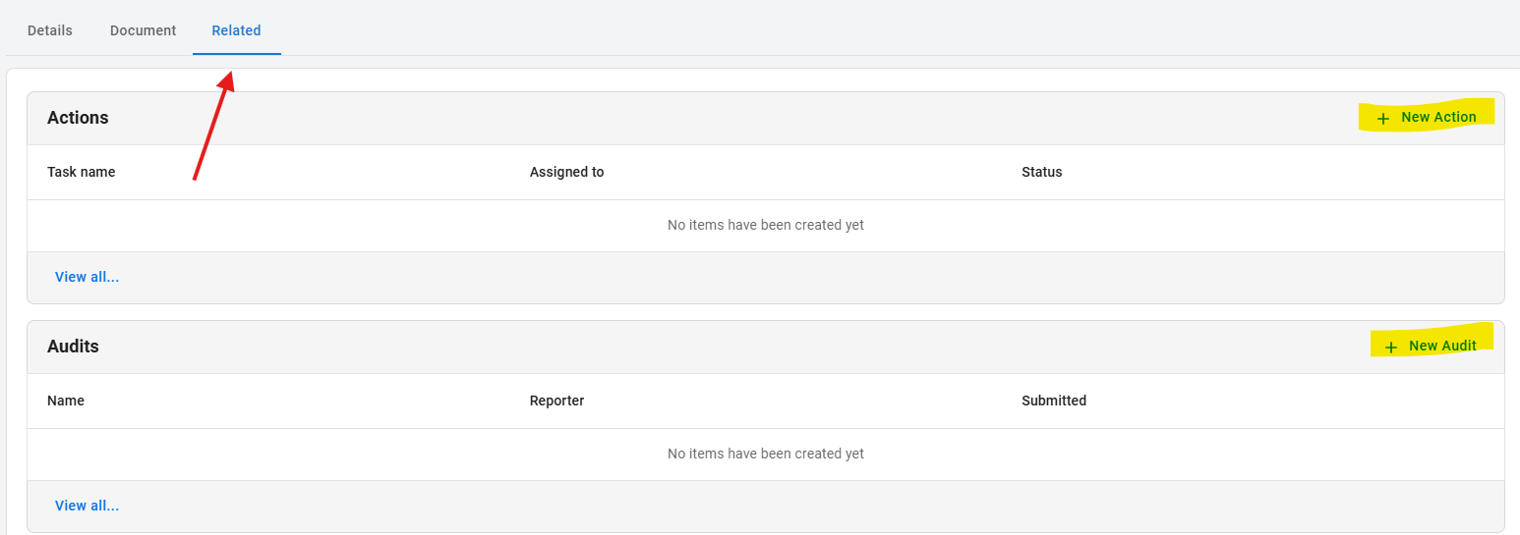This screenshot has width=1520, height=535.
Task: Click the Audits section heading
Action: pos(73,347)
